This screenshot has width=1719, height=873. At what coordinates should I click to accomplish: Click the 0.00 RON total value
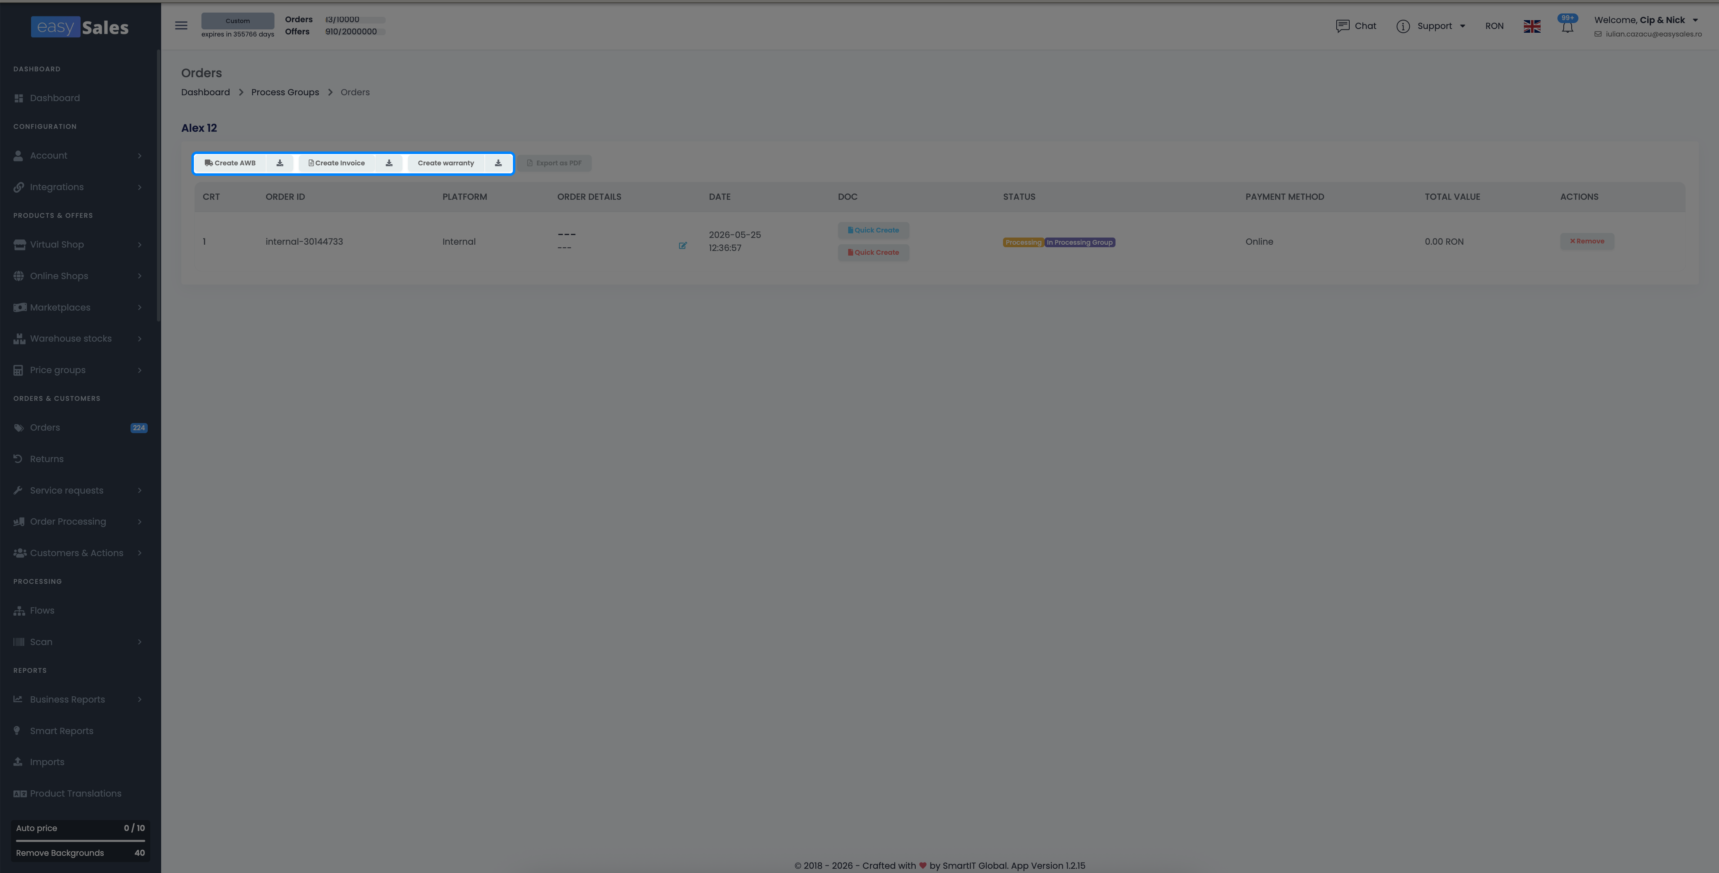pos(1444,242)
